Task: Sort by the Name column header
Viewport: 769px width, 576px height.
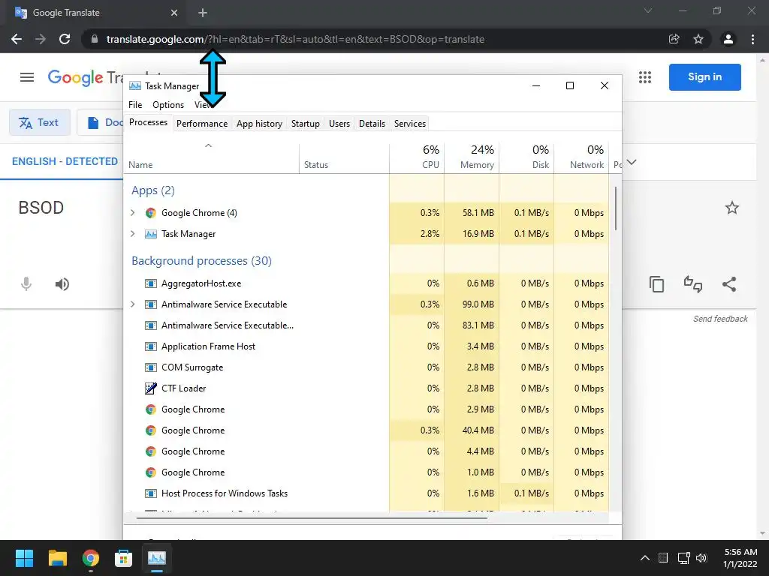Action: [211, 157]
